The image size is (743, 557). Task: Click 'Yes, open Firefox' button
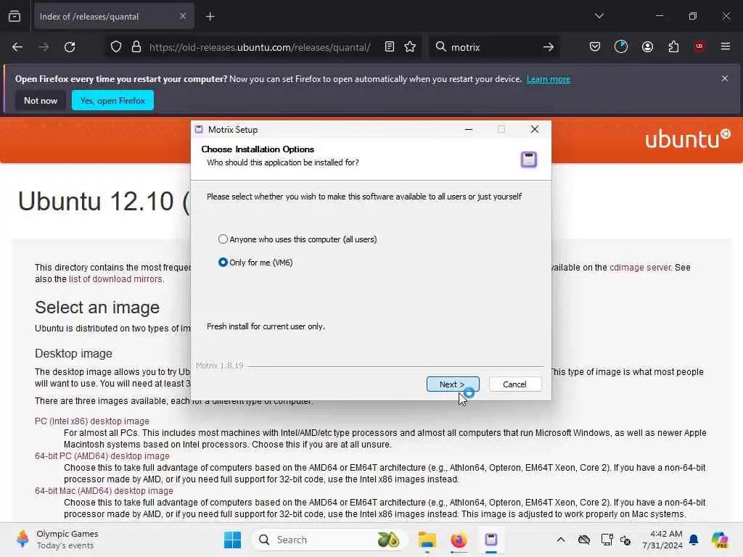click(112, 100)
